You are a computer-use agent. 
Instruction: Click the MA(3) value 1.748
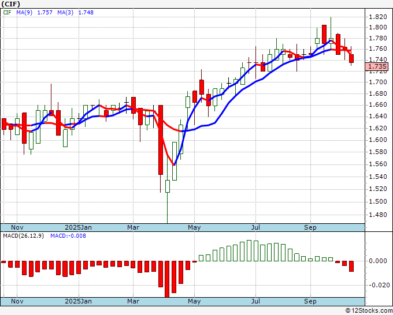(86, 12)
